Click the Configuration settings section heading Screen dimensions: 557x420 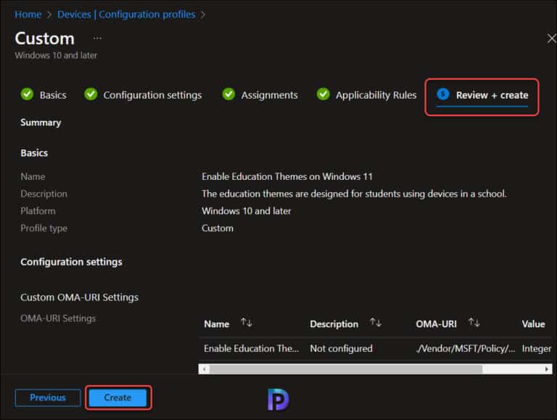(71, 262)
